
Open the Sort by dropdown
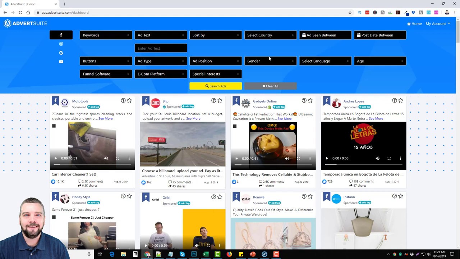point(216,35)
